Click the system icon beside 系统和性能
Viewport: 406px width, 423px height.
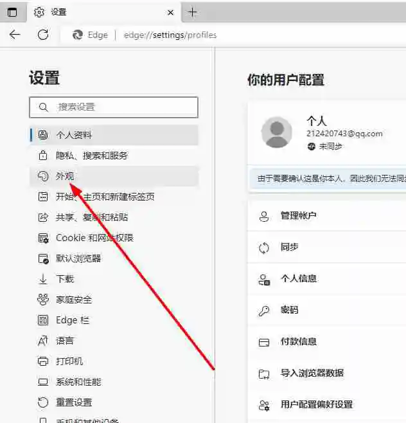click(43, 382)
